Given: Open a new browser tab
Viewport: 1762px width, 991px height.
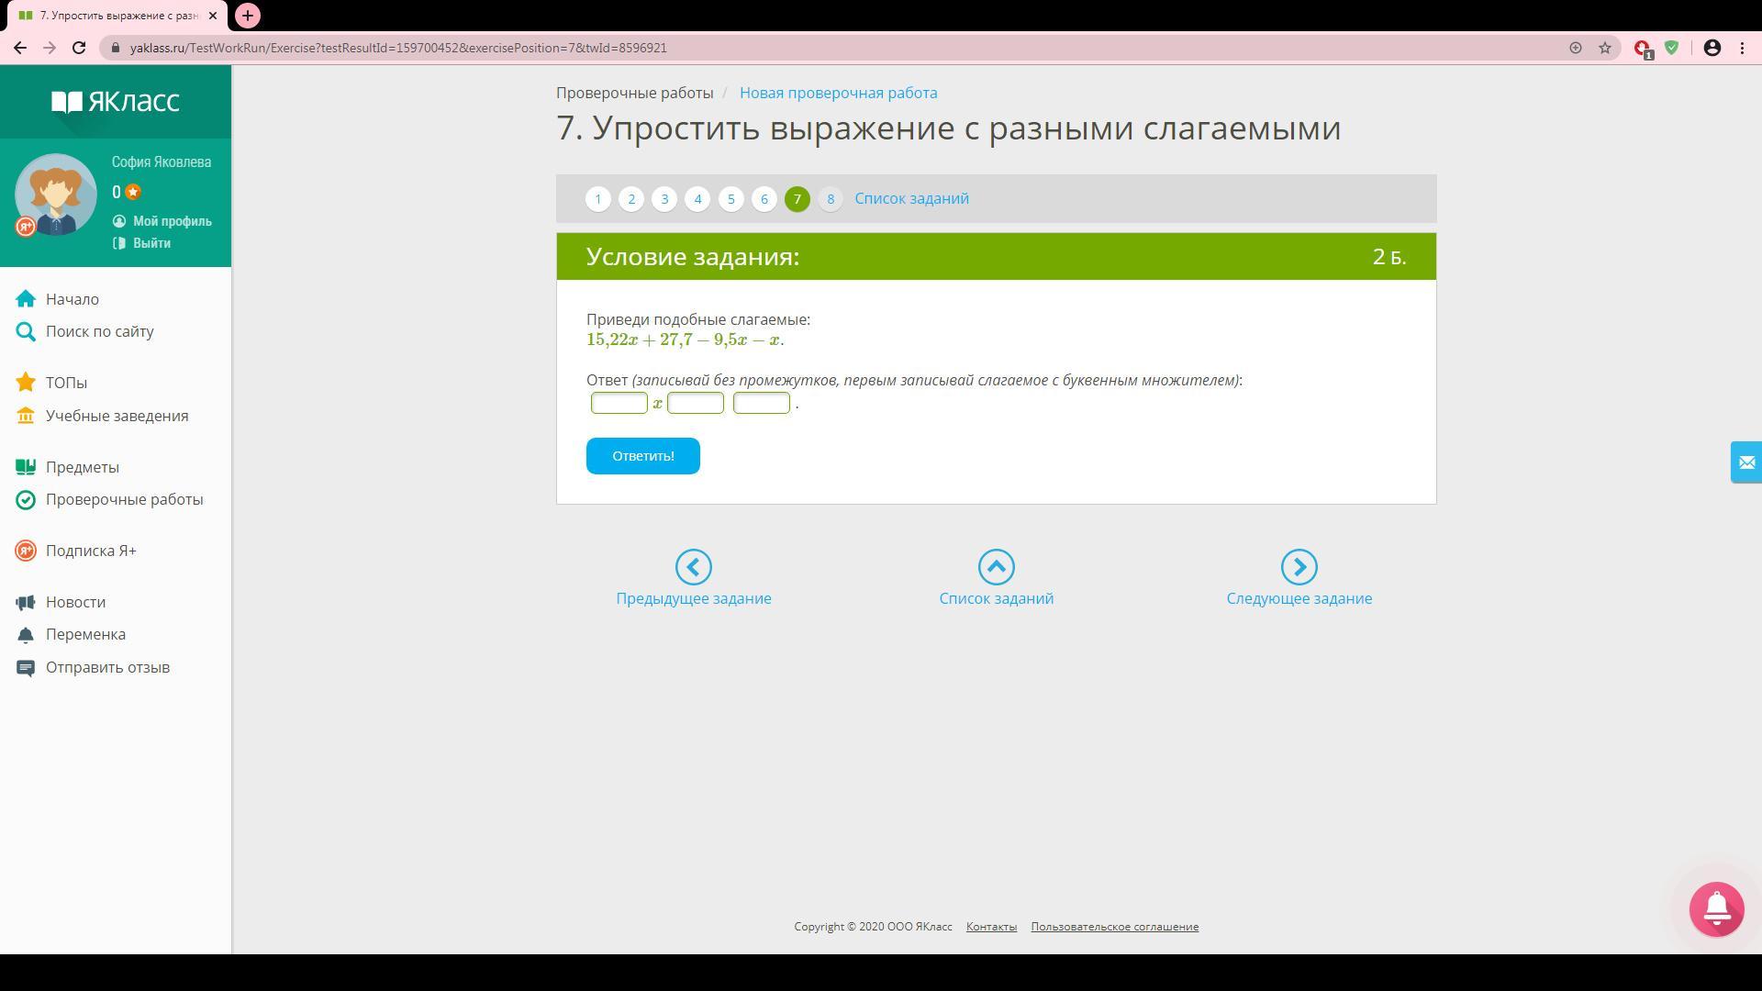Looking at the screenshot, I should 247,16.
